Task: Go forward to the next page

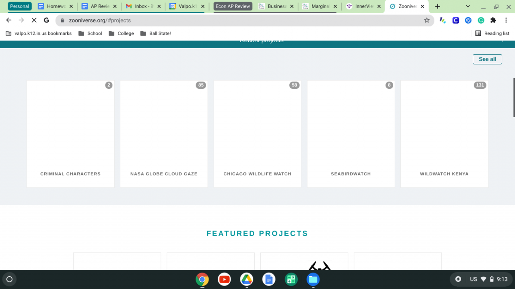Action: [21, 20]
